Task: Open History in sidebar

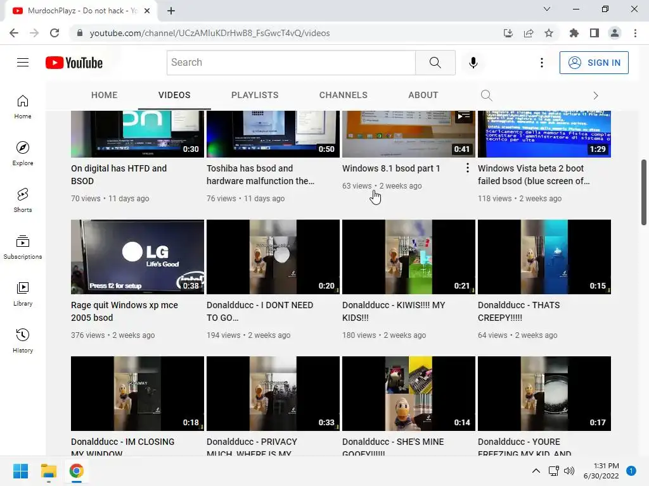Action: click(x=23, y=341)
